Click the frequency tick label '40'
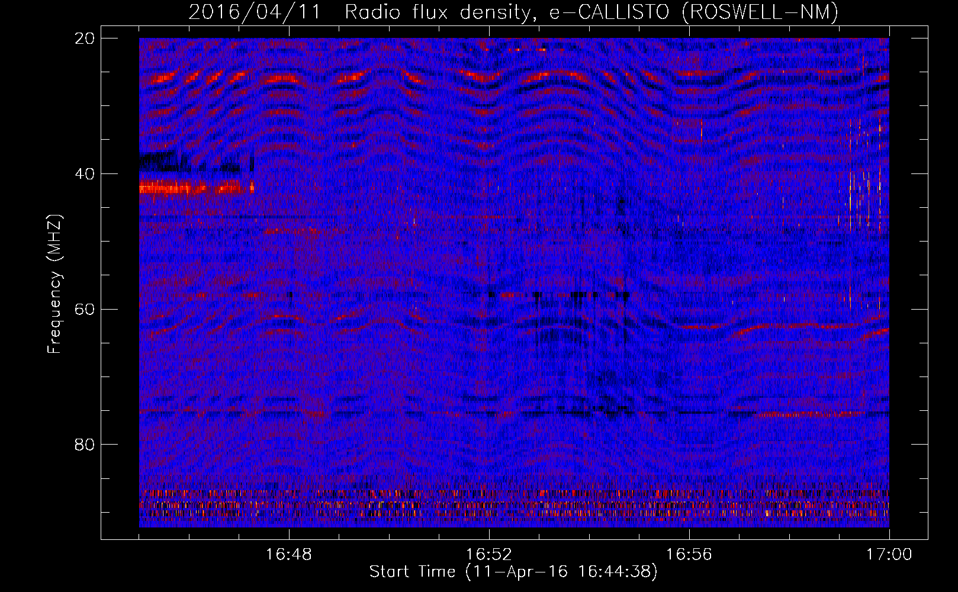The width and height of the screenshot is (958, 592). [85, 173]
